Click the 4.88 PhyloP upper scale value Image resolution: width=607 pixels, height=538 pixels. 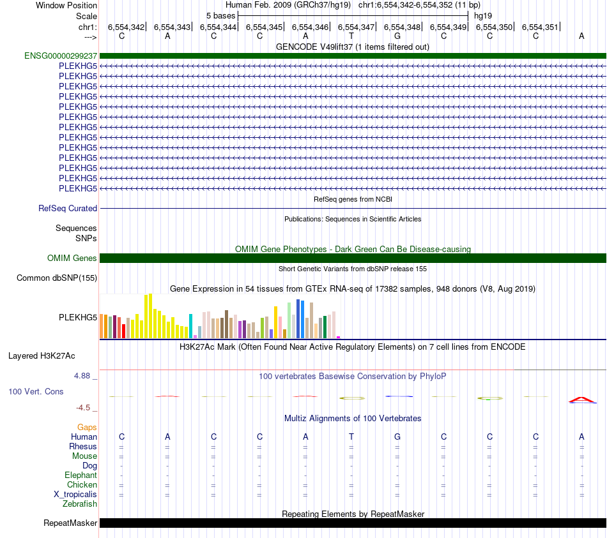coord(82,375)
